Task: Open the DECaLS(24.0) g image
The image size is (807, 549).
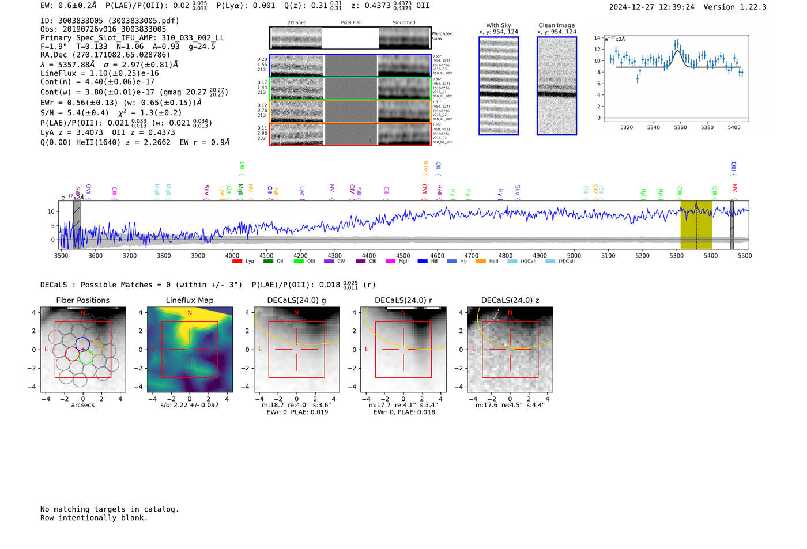Action: click(297, 350)
